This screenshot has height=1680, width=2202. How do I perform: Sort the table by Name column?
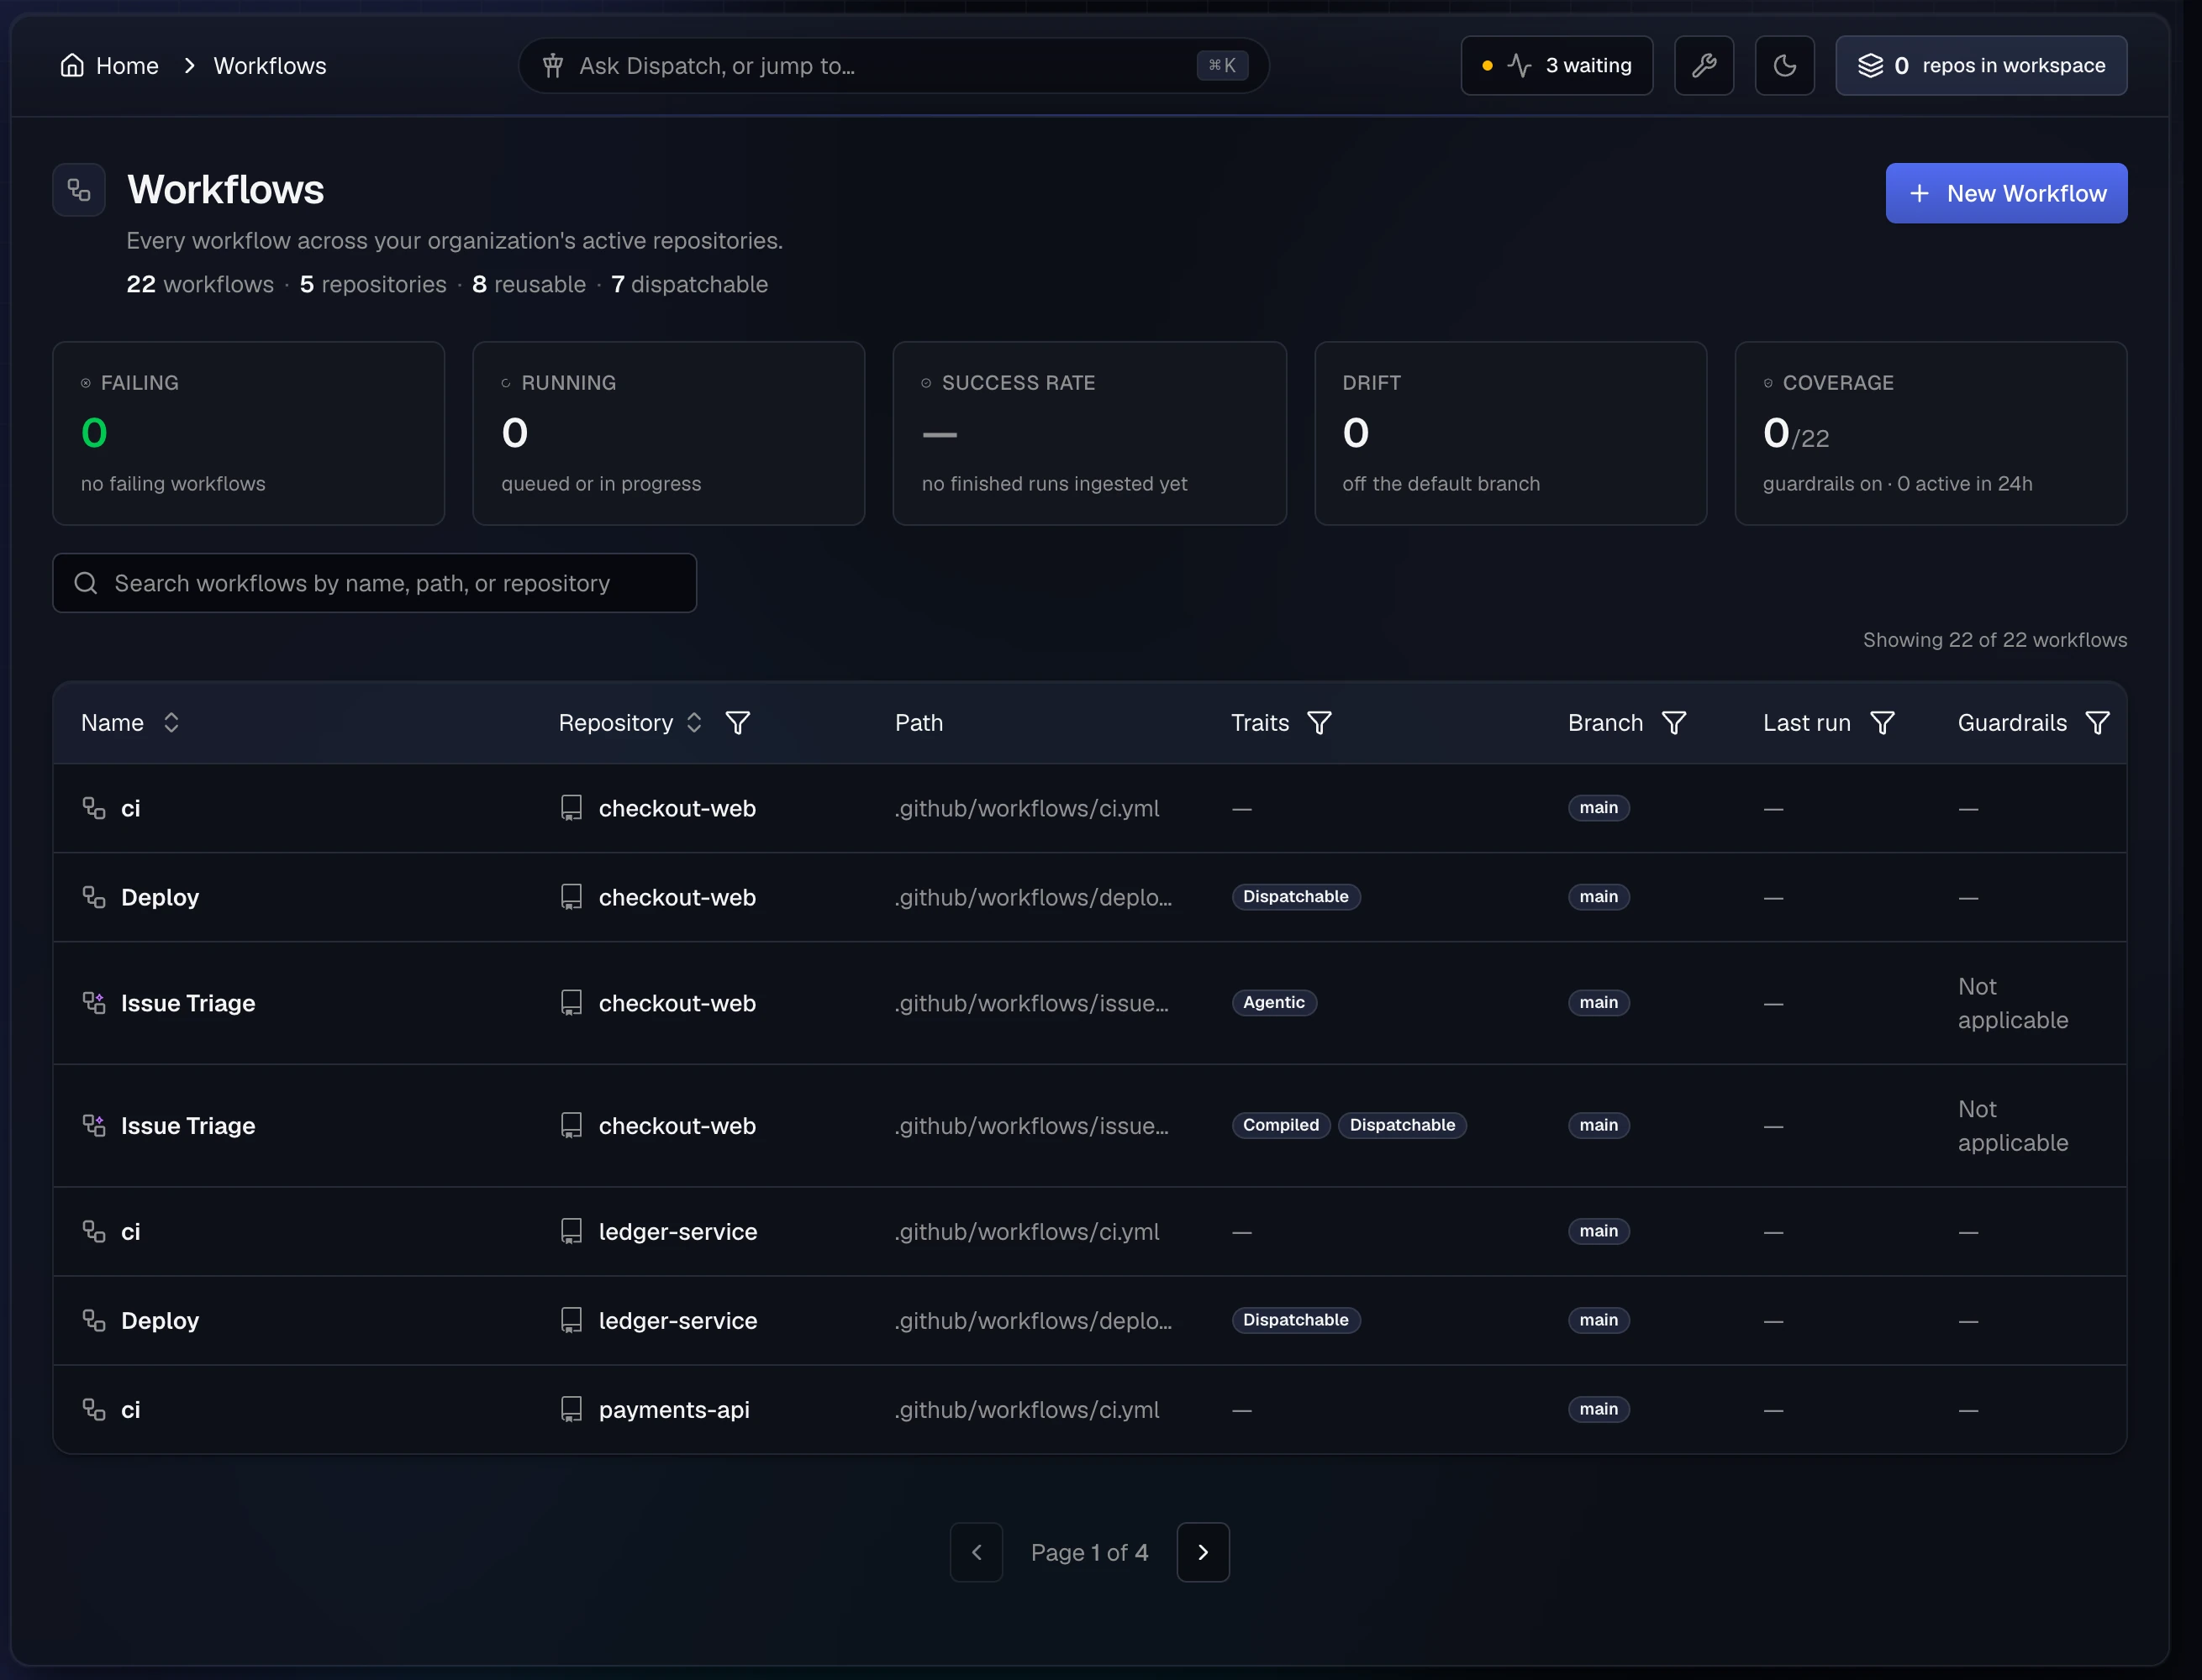(171, 723)
